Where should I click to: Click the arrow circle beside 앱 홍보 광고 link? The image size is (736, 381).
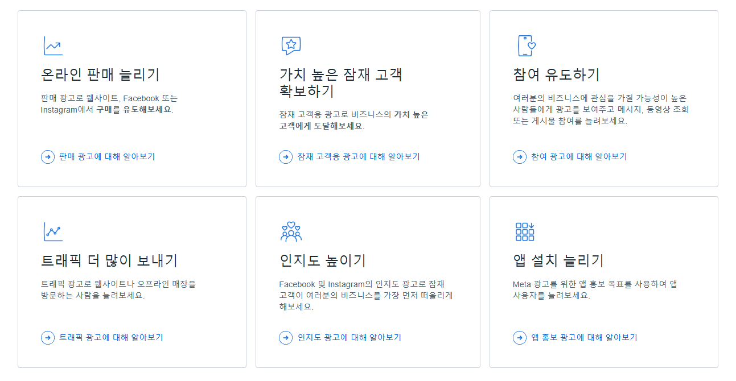coord(520,338)
